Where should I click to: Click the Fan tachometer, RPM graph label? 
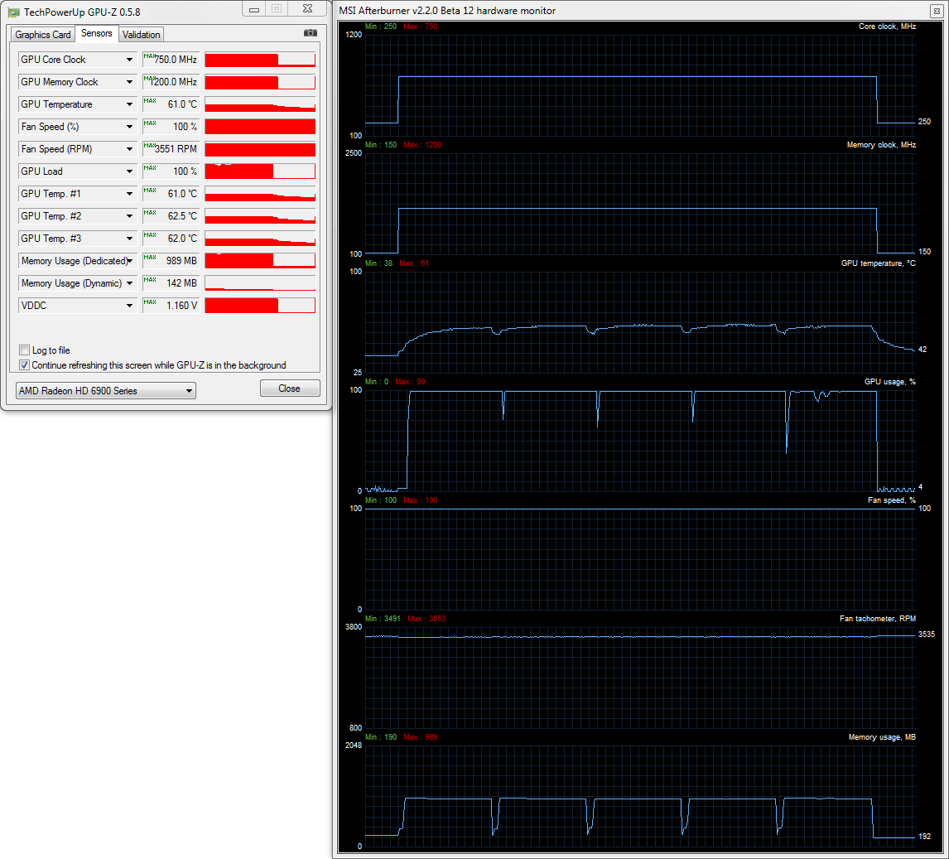(x=878, y=619)
